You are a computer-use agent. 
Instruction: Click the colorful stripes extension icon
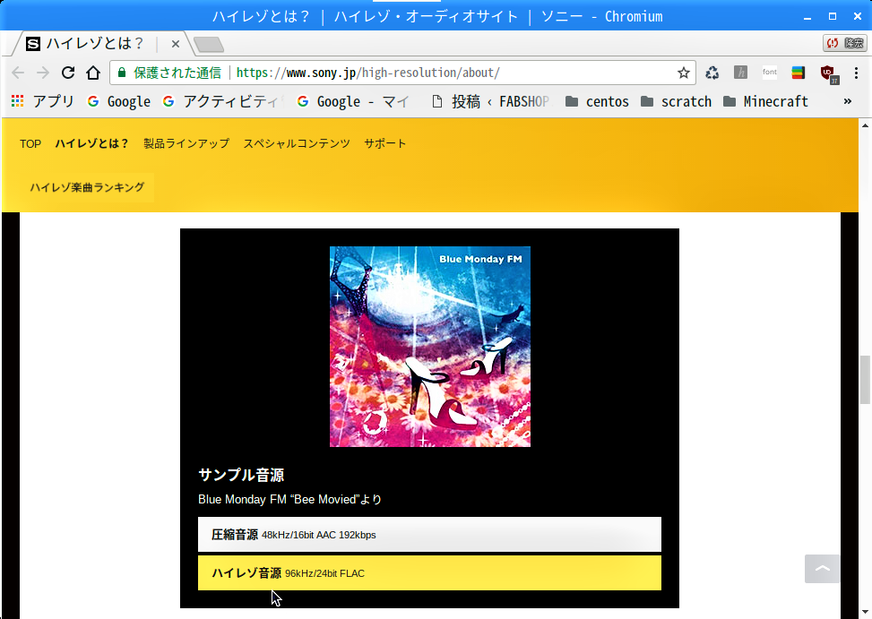click(x=798, y=73)
